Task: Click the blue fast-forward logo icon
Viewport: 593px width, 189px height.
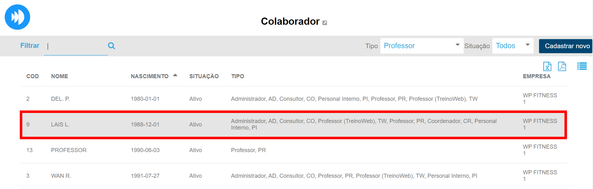Action: 17,17
